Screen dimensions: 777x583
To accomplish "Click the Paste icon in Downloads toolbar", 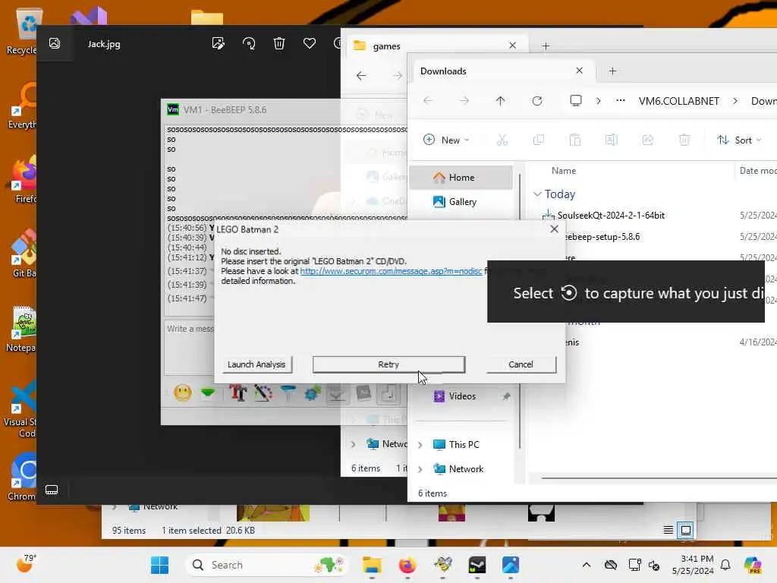I will coord(575,140).
